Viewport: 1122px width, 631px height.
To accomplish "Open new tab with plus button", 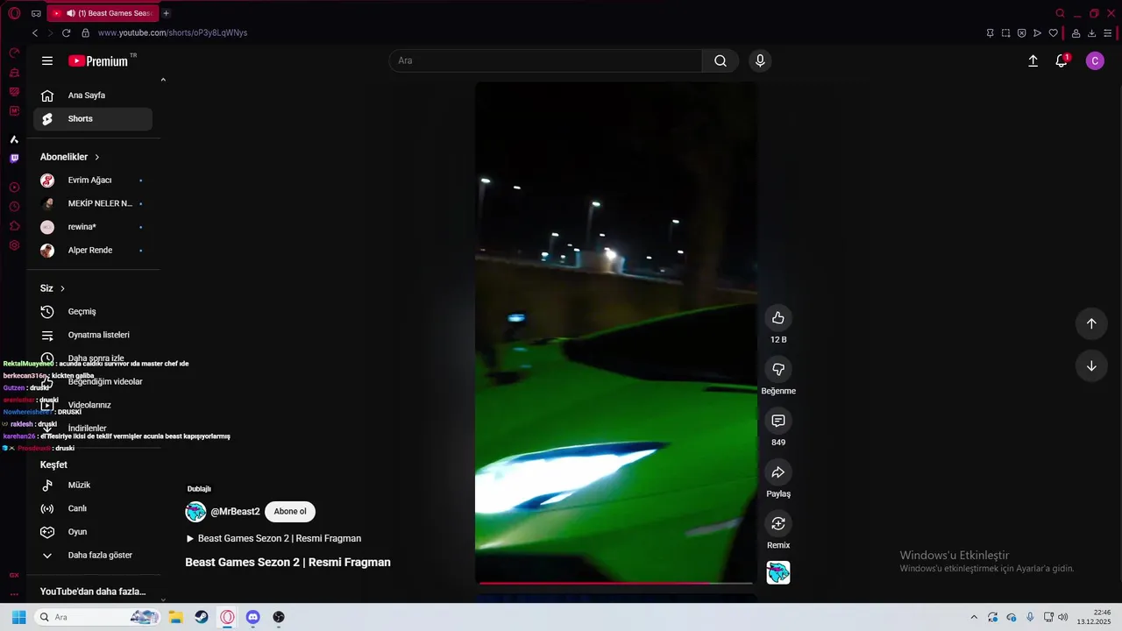I will click(x=166, y=13).
